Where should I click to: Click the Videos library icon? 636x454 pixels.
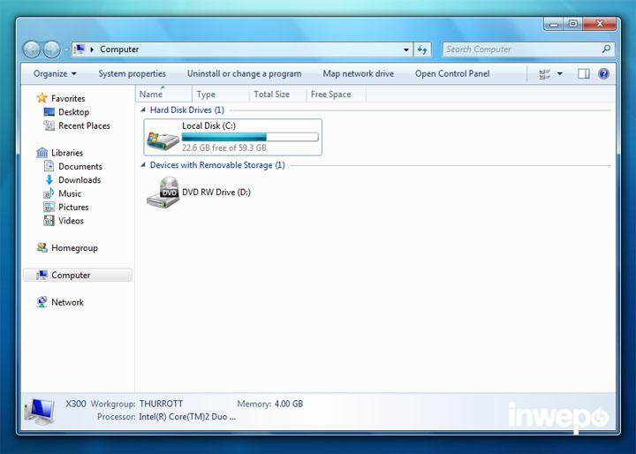pos(49,220)
